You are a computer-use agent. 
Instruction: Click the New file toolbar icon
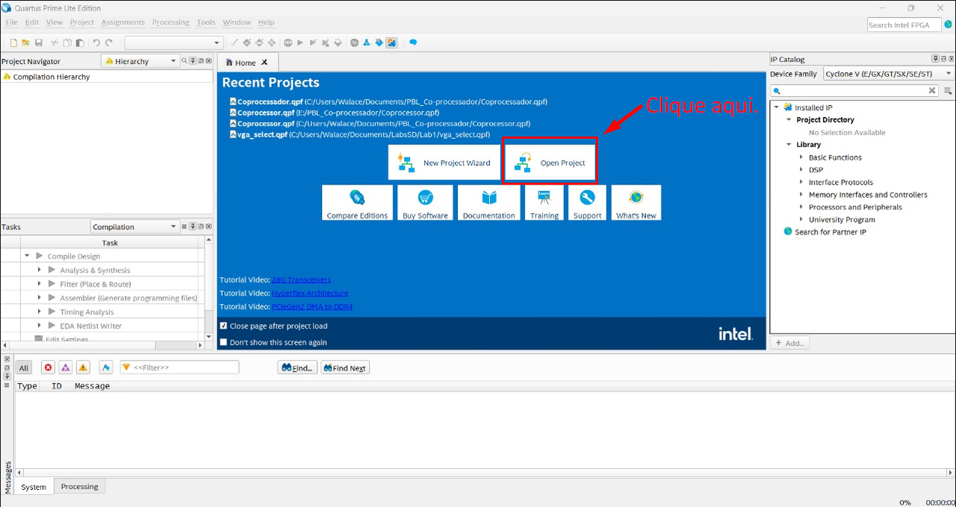pyautogui.click(x=13, y=43)
